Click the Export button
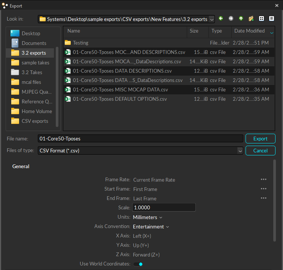Image resolution: width=283 pixels, height=270 pixels. [260, 139]
